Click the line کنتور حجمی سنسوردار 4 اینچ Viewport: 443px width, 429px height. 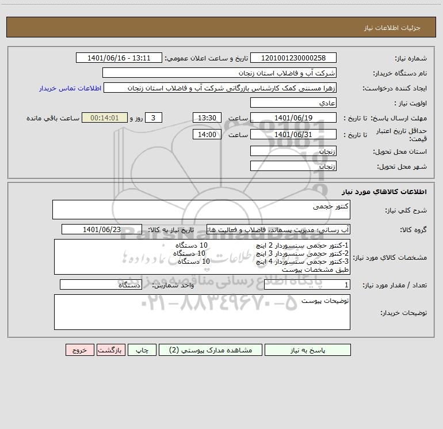[x=302, y=261]
